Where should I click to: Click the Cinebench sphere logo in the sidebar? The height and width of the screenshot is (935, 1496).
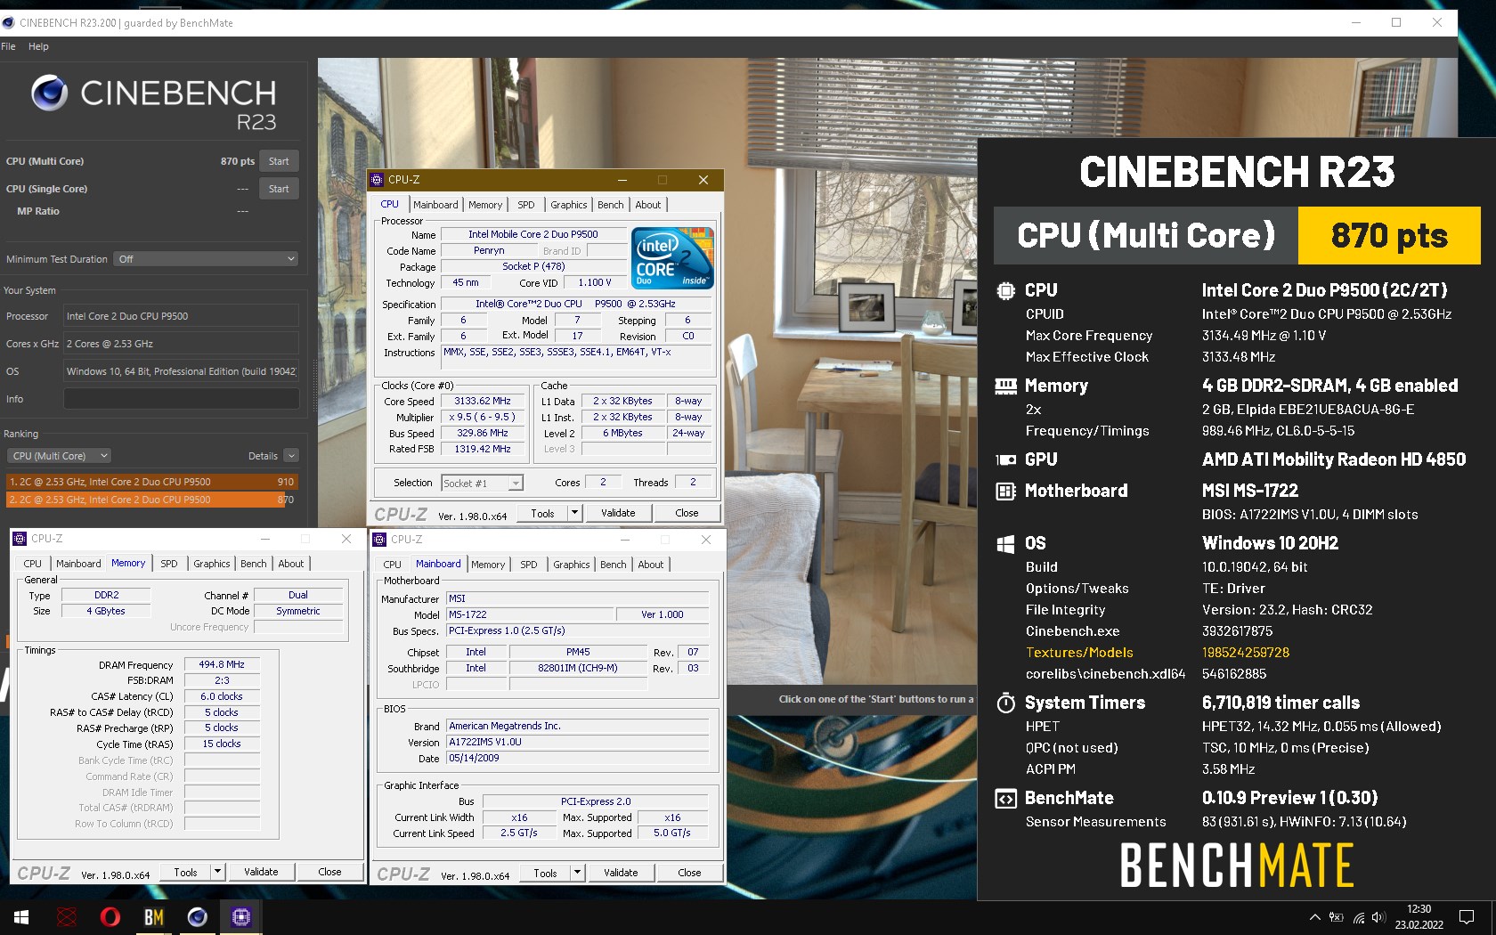coord(49,93)
